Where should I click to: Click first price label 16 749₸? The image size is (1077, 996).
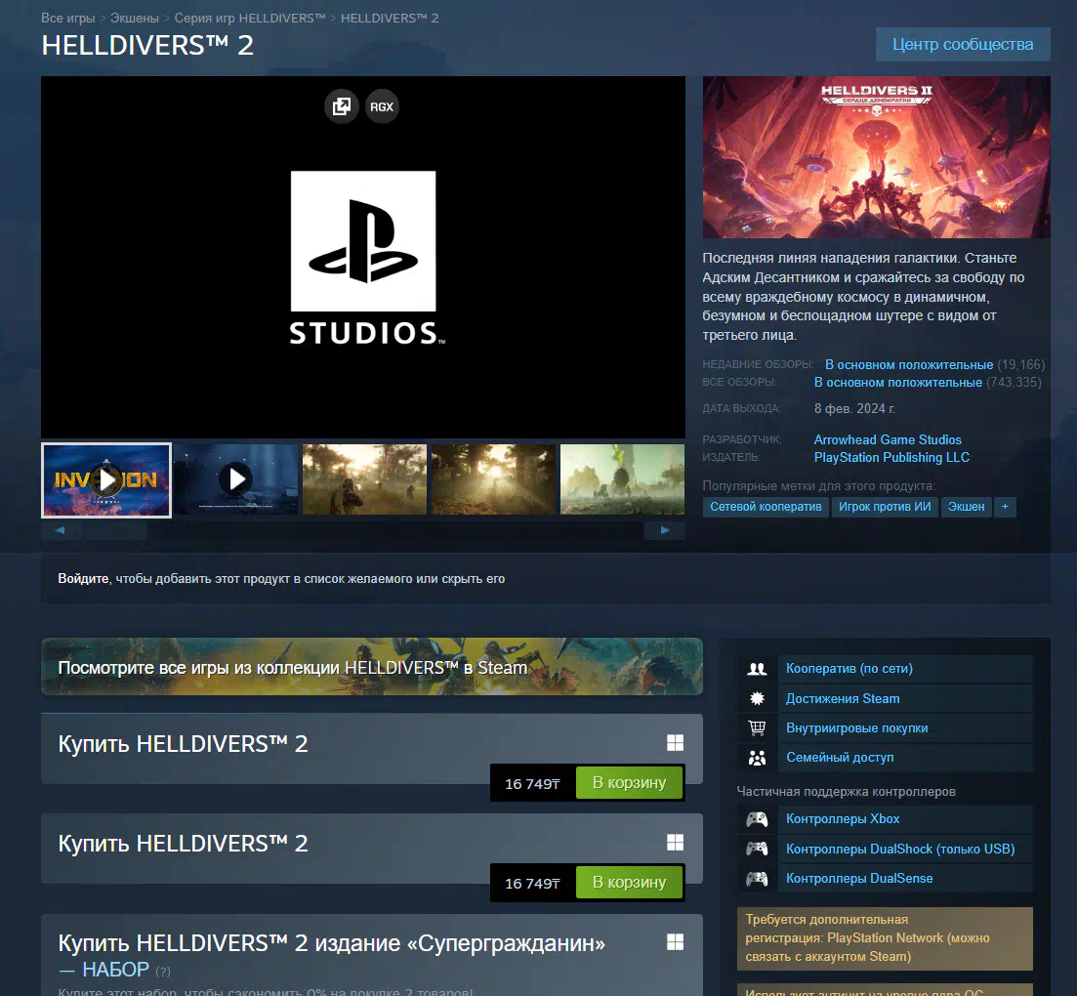click(x=532, y=784)
